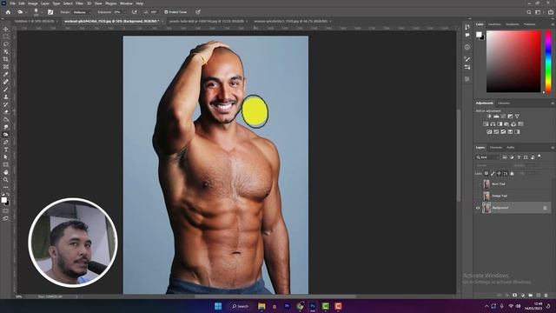This screenshot has width=556, height=313.
Task: Click the airbrush icon in options bar
Action: tap(135, 12)
